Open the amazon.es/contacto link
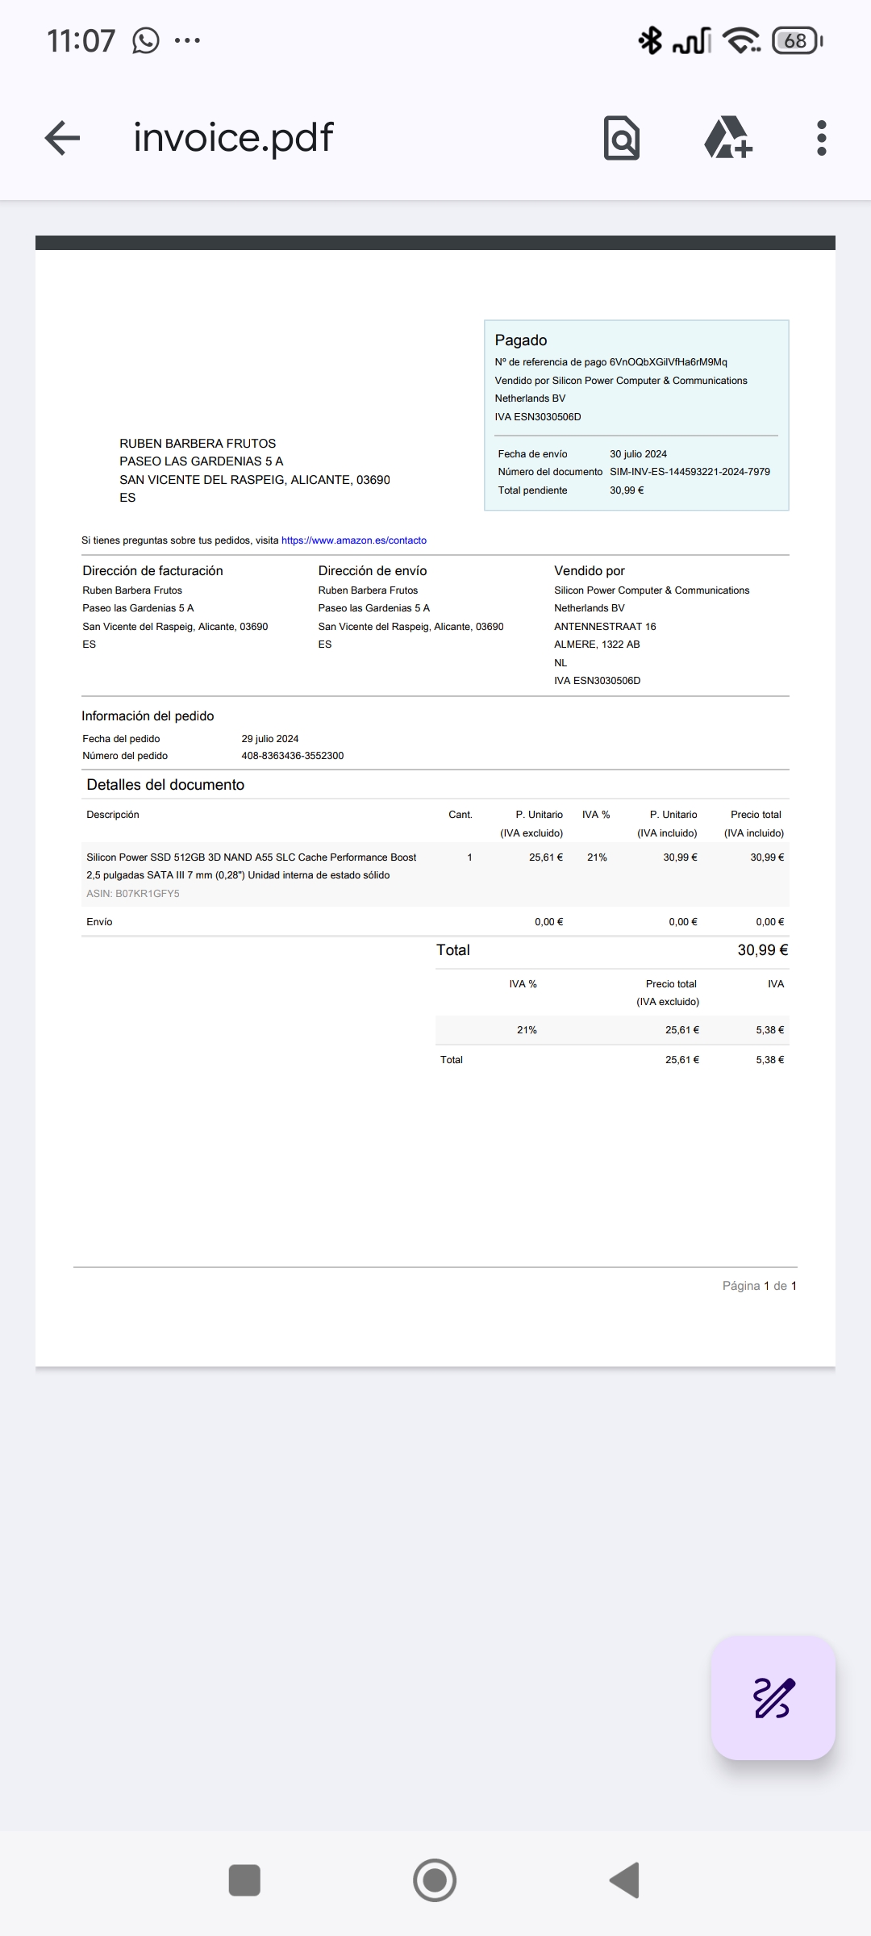871x1936 pixels. tap(353, 540)
